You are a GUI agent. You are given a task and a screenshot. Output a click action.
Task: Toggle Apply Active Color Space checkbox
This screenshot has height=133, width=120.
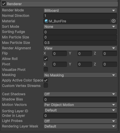click(46, 80)
